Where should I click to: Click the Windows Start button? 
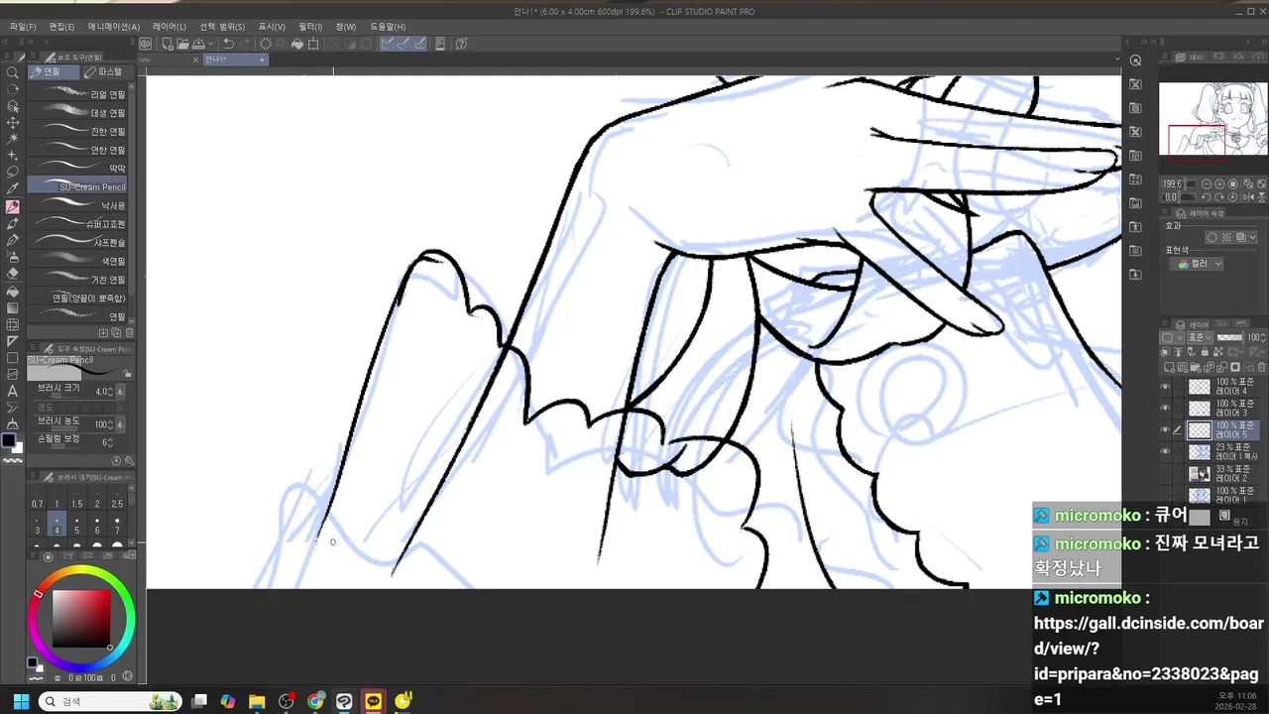pos(21,701)
